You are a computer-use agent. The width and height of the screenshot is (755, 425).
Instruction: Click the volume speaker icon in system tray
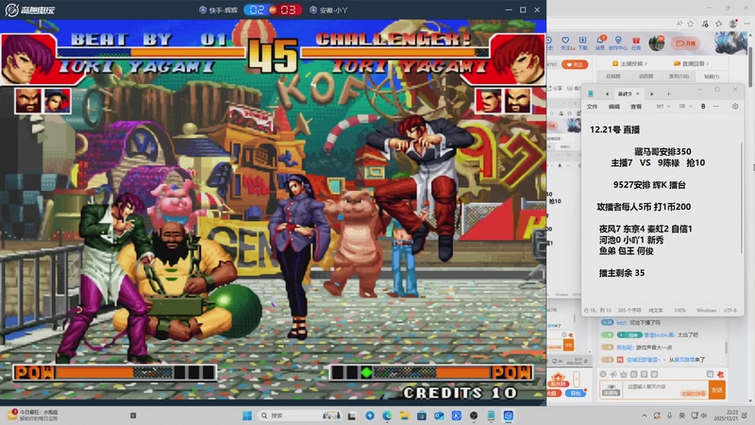[x=704, y=416]
